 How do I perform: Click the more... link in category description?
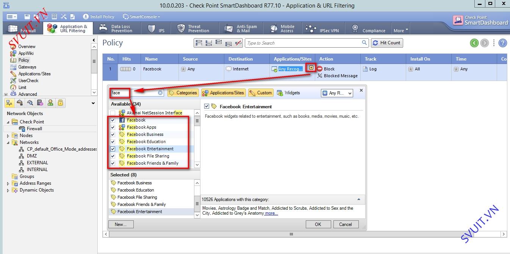(271, 213)
